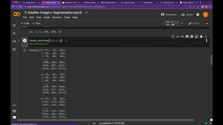The width and height of the screenshot is (223, 125).
Task: Click the browser address bar URL
Action: pyautogui.click(x=66, y=7)
